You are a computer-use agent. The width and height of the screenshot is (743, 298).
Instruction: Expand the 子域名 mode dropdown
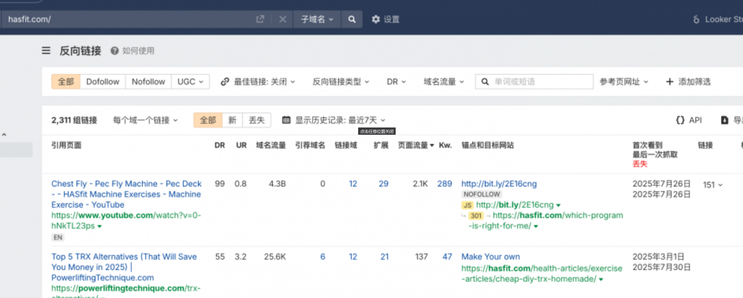point(317,19)
